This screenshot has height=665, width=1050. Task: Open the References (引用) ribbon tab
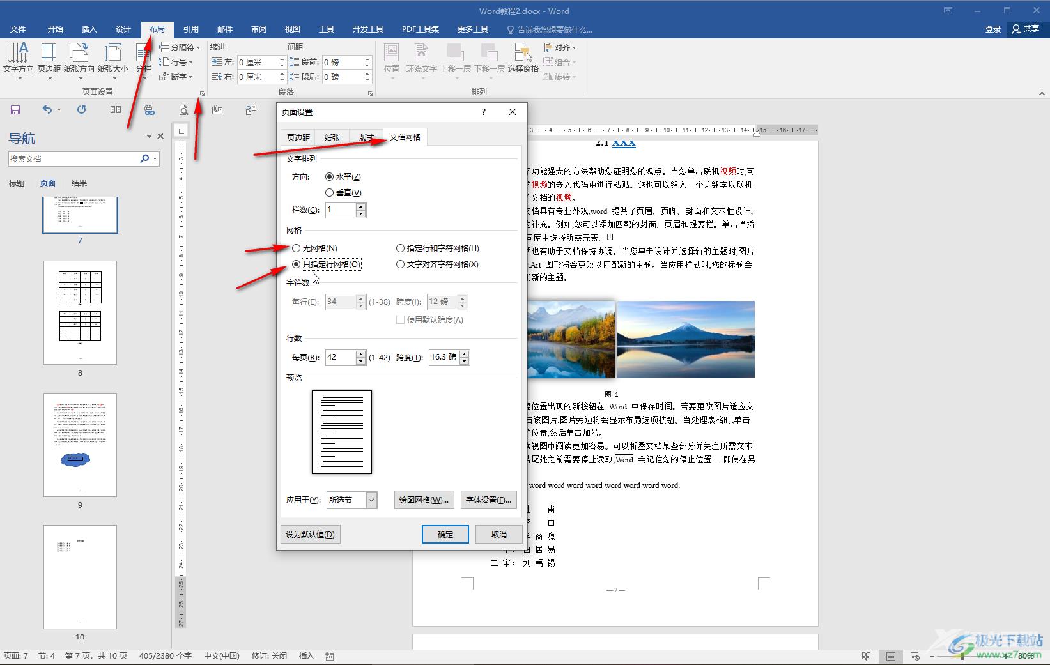[190, 29]
